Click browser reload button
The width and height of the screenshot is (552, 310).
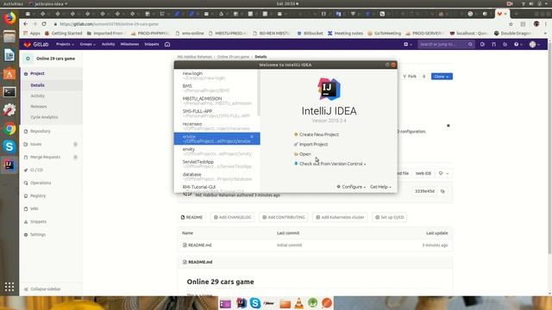tap(44, 24)
